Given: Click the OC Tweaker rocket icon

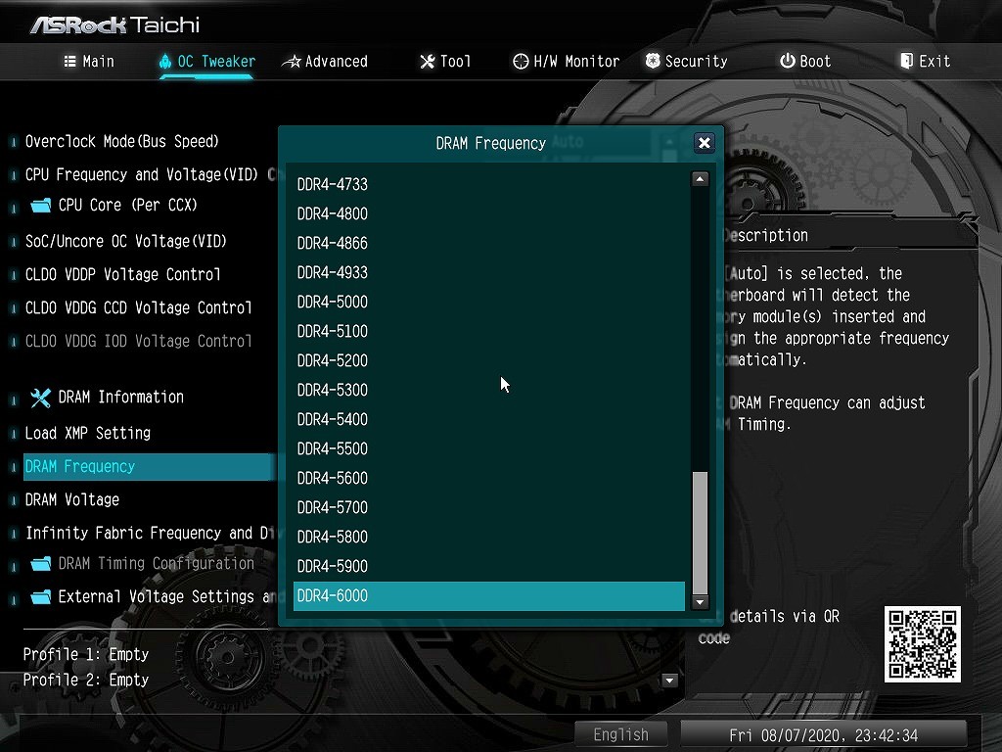Looking at the screenshot, I should (x=165, y=62).
